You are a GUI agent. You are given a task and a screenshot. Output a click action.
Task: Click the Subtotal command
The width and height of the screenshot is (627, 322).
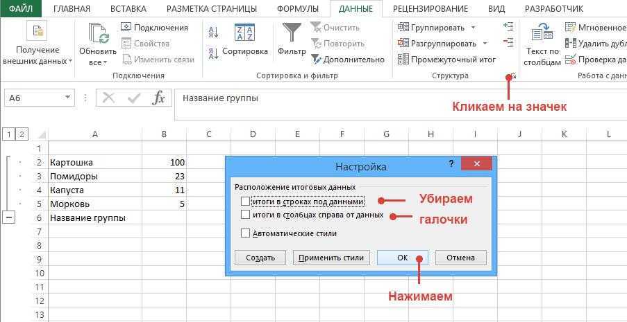click(x=447, y=60)
